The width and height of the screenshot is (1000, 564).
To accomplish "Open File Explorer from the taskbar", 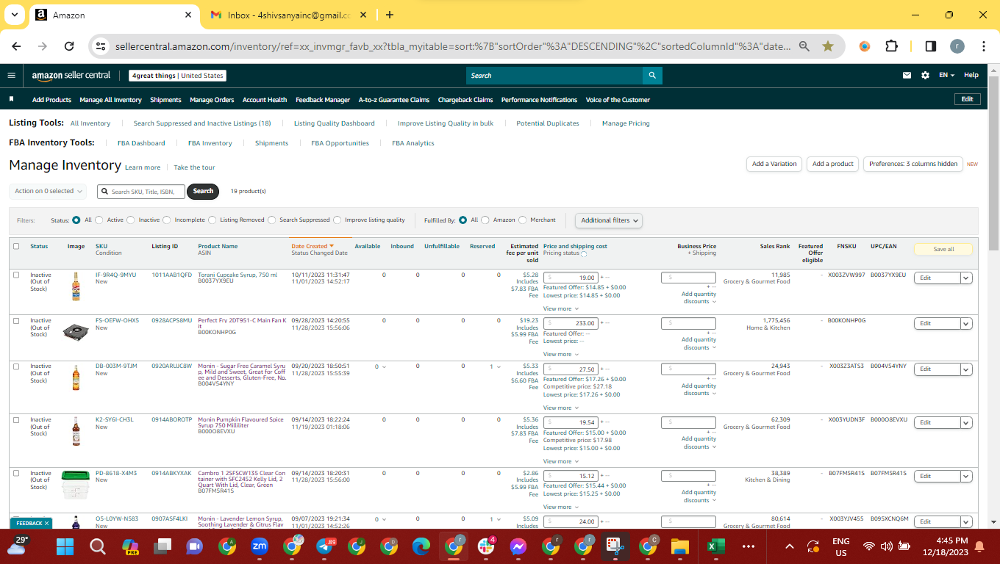I will [x=680, y=546].
